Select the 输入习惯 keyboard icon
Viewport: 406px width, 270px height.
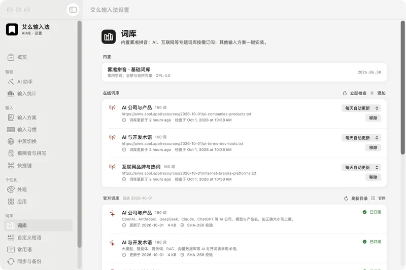pos(11,130)
